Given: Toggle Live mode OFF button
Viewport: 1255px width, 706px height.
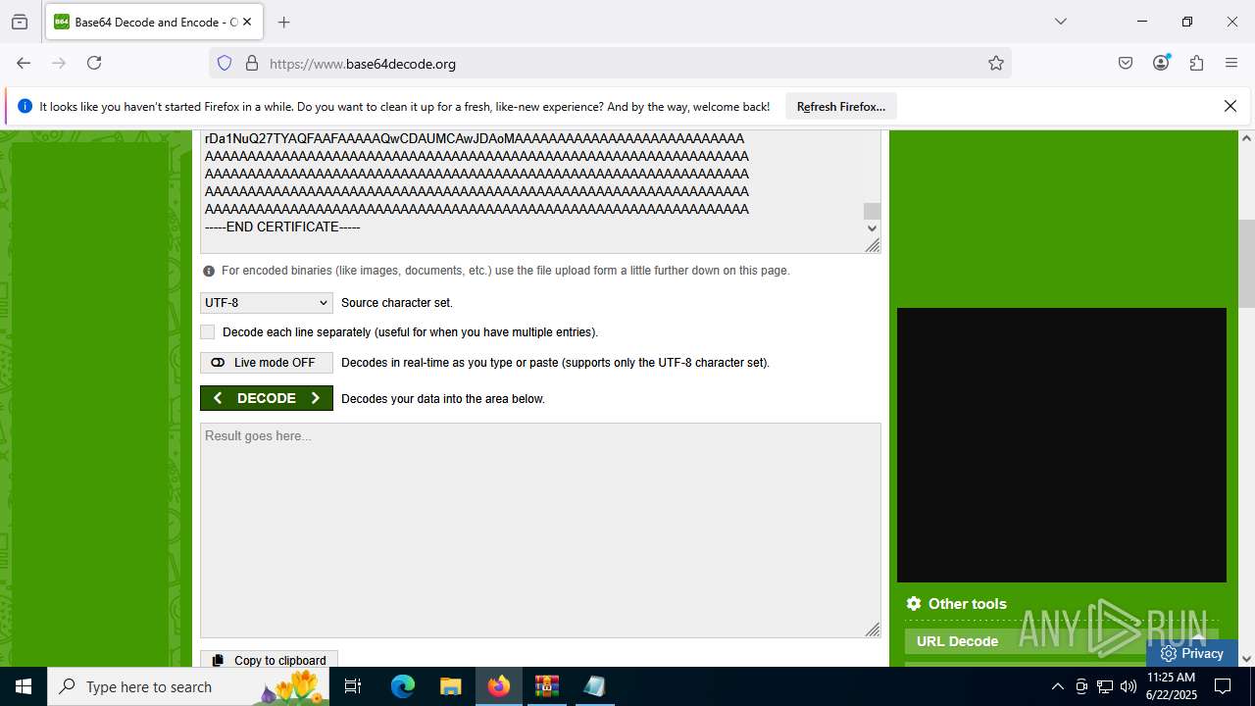Looking at the screenshot, I should click(267, 363).
